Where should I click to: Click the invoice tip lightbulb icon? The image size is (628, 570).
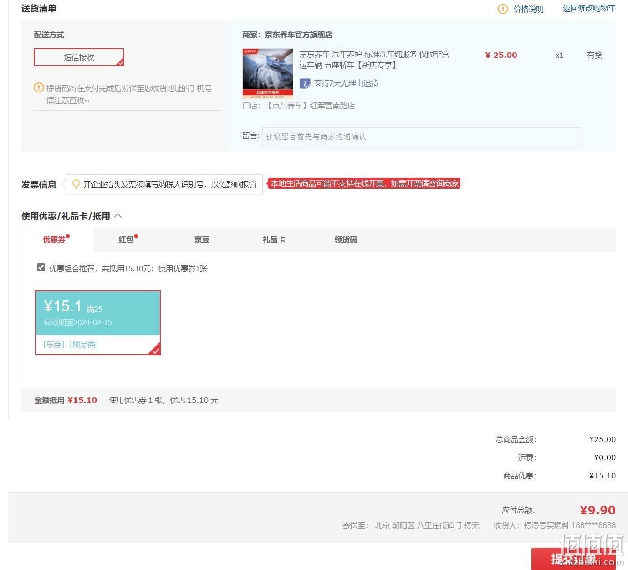pos(76,184)
